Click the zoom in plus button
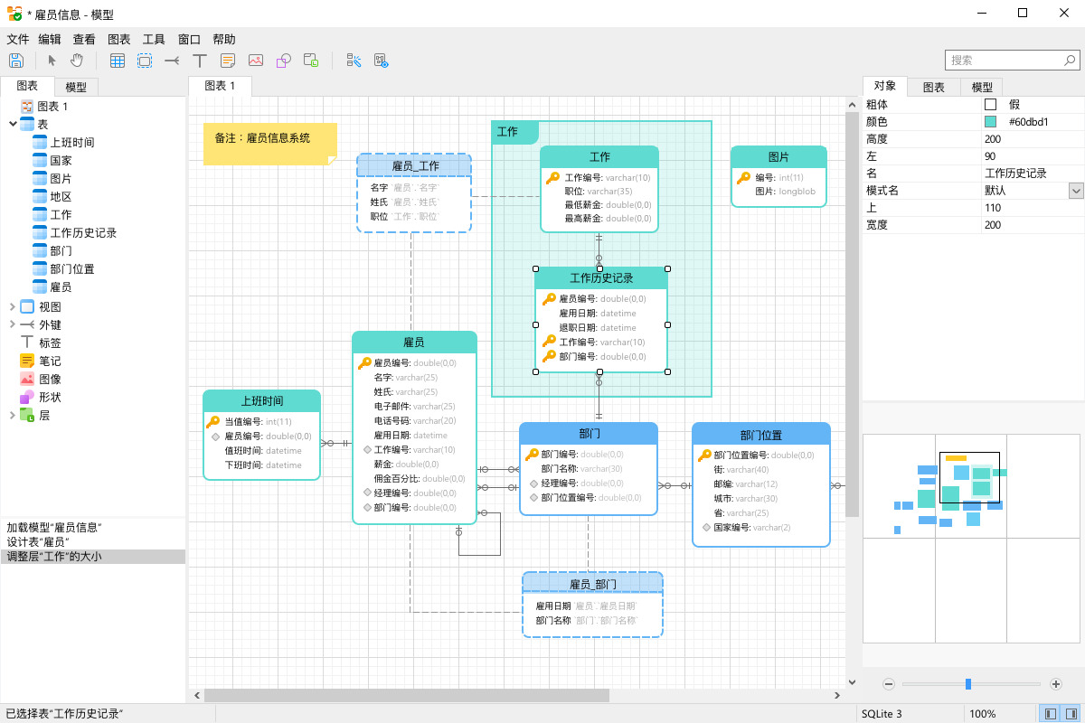 (1056, 684)
